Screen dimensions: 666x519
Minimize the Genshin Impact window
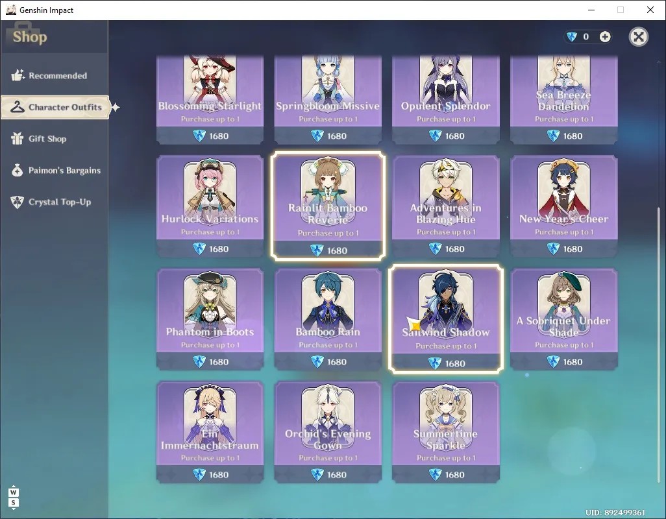pyautogui.click(x=591, y=10)
